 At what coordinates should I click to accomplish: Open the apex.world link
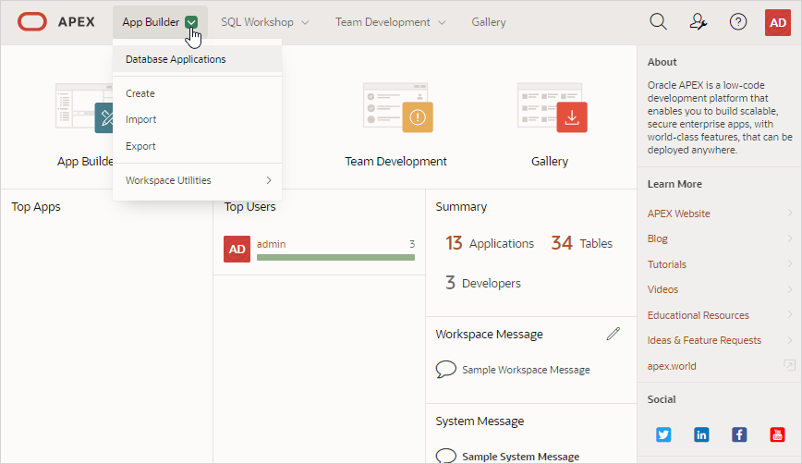pyautogui.click(x=671, y=366)
